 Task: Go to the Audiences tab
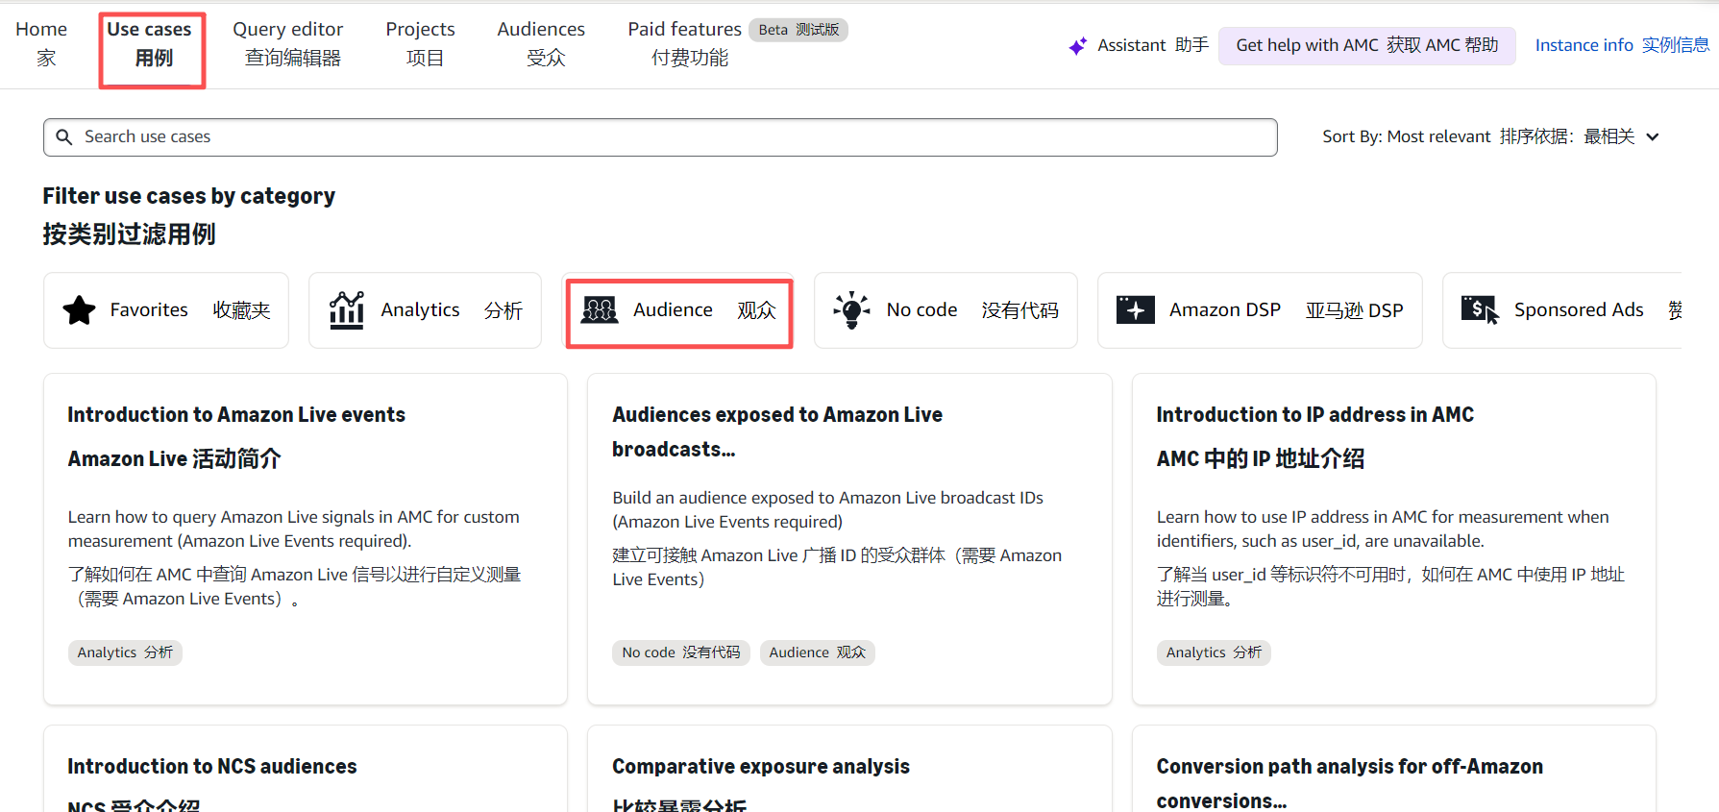click(541, 44)
